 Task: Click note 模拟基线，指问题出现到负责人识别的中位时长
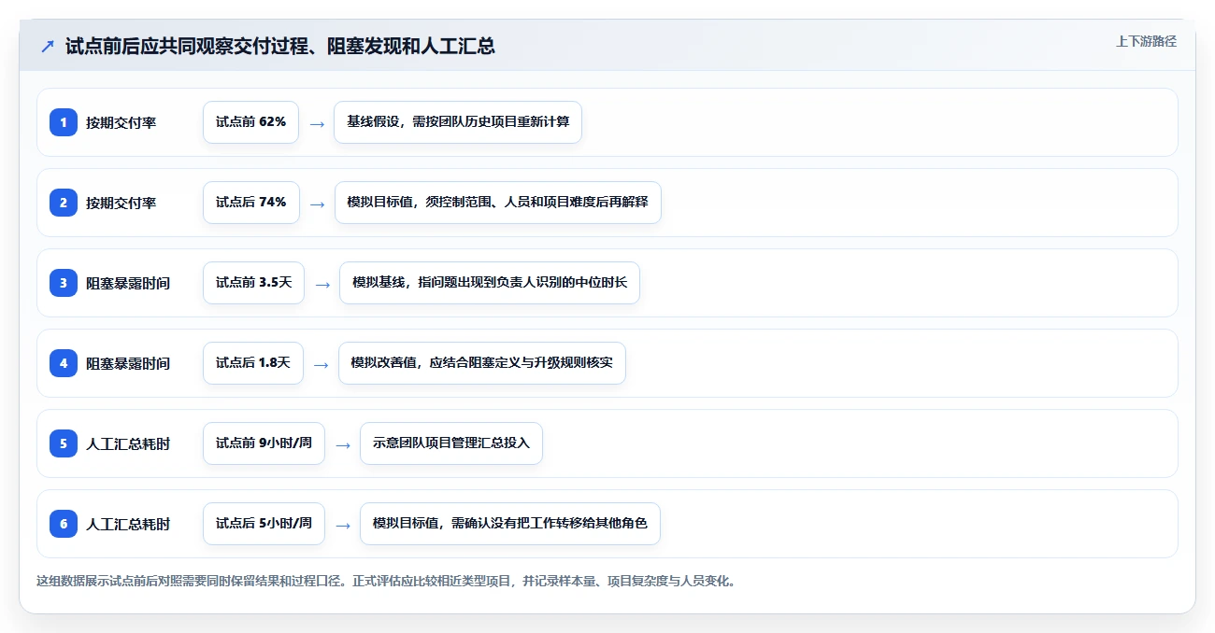[x=490, y=283]
